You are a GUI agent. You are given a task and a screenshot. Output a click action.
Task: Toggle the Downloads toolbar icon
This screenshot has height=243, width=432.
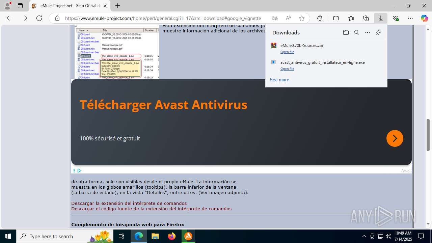381,18
